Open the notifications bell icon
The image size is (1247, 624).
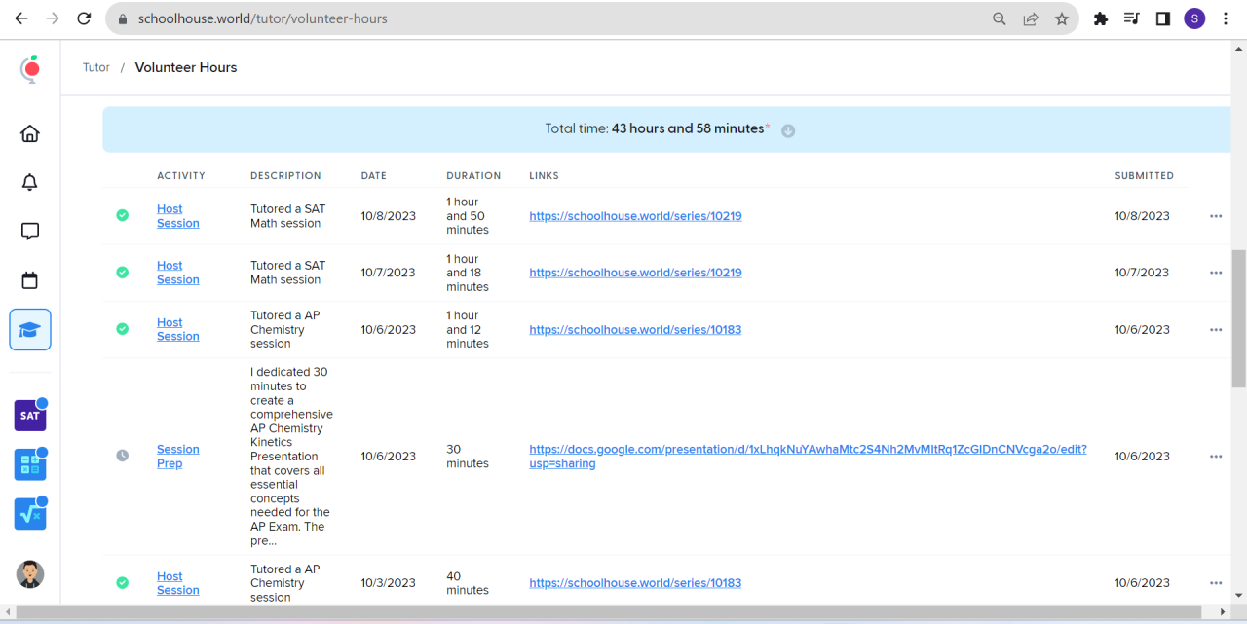[30, 182]
